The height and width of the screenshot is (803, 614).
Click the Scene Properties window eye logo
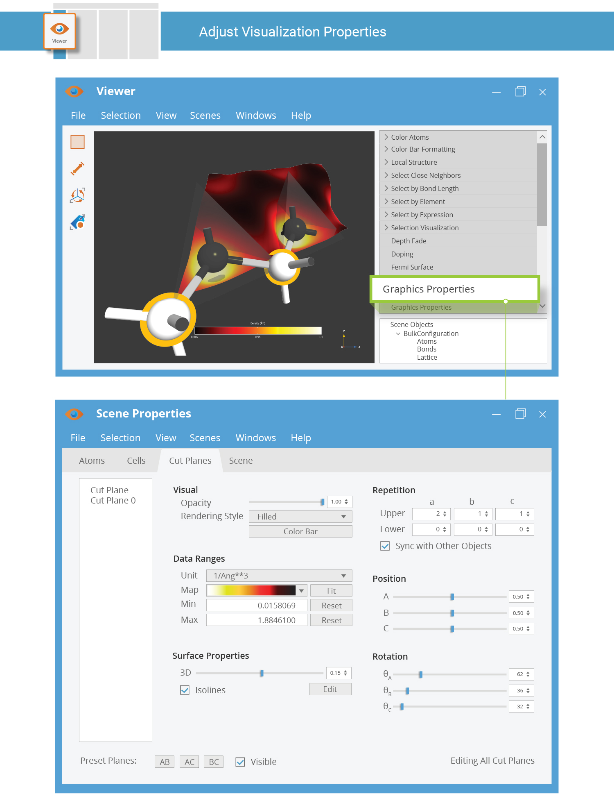click(x=74, y=414)
